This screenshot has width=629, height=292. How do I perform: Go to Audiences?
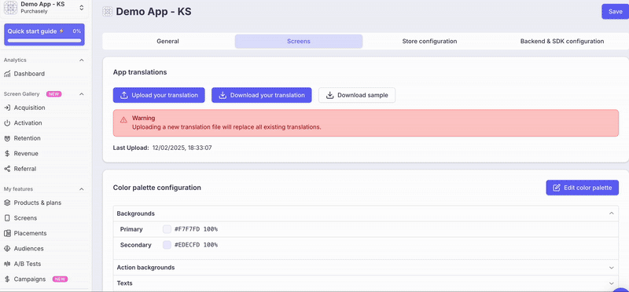coord(28,248)
